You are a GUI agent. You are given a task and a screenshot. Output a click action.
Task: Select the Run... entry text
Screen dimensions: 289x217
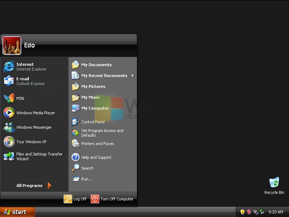coord(87,179)
